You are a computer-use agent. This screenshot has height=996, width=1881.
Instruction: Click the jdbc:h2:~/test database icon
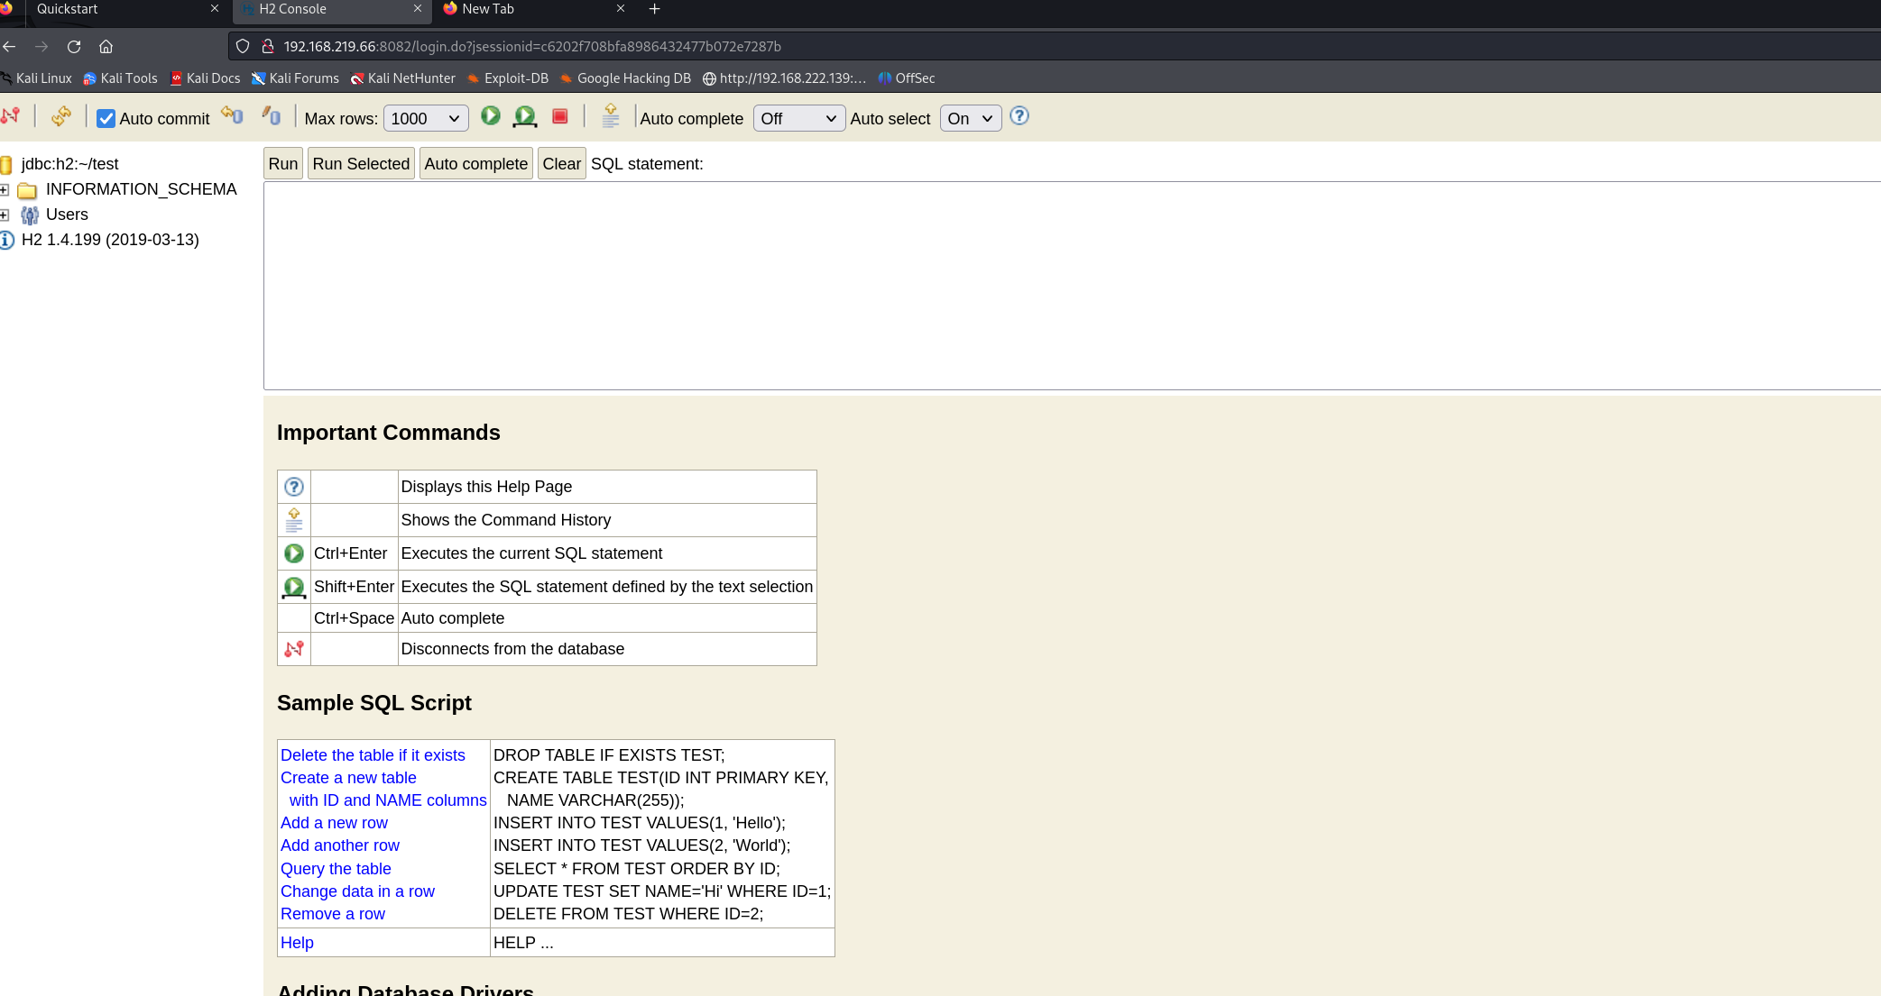point(6,164)
